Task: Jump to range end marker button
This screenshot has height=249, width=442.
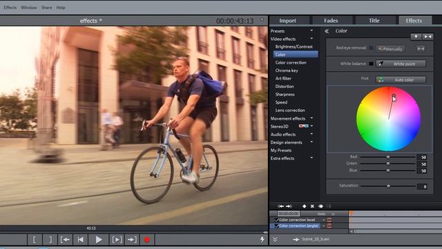Action: [132, 240]
